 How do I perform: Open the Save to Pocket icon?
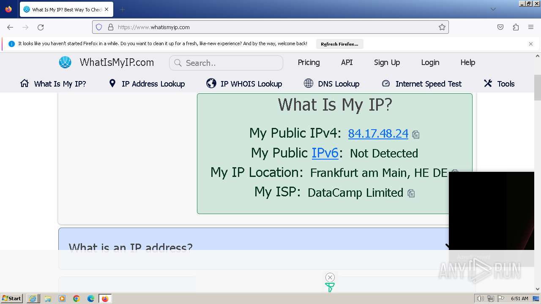(500, 27)
